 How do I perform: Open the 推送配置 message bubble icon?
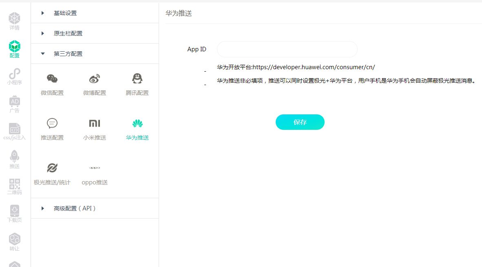click(x=52, y=123)
